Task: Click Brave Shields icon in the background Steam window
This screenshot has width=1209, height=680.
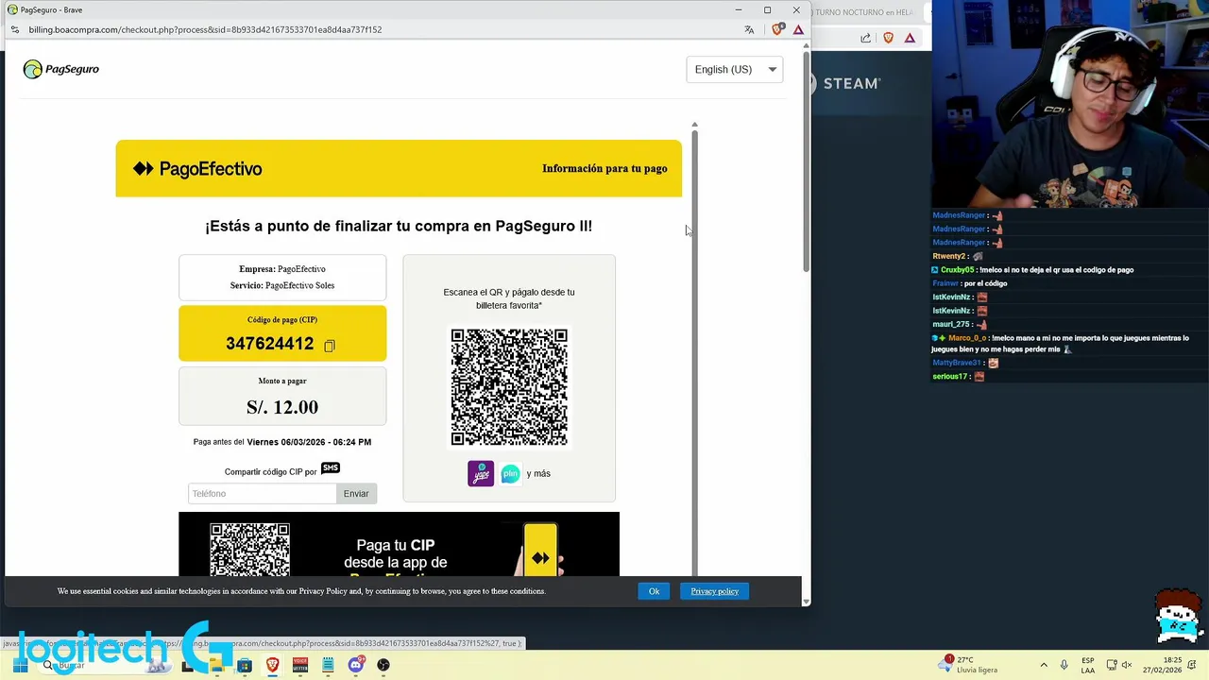Action: [x=888, y=38]
